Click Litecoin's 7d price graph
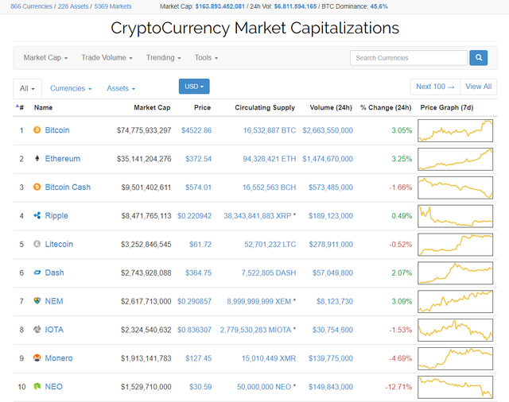 [x=455, y=245]
